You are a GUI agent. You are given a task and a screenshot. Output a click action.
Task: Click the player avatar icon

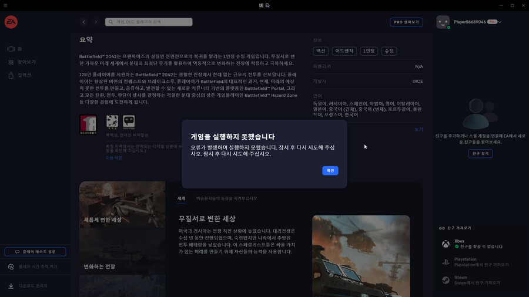[x=443, y=22]
